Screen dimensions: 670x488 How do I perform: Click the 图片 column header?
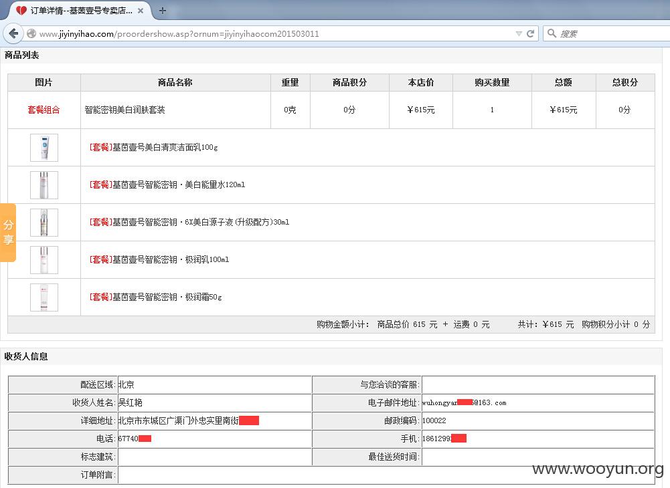(x=44, y=82)
